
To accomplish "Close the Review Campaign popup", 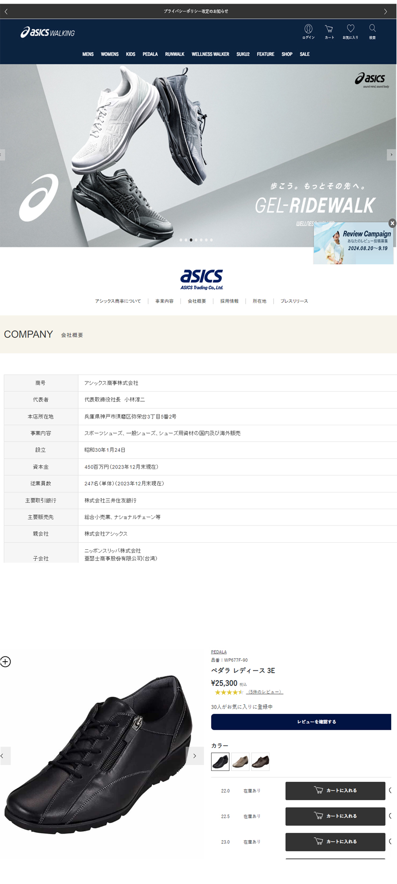I will (392, 223).
